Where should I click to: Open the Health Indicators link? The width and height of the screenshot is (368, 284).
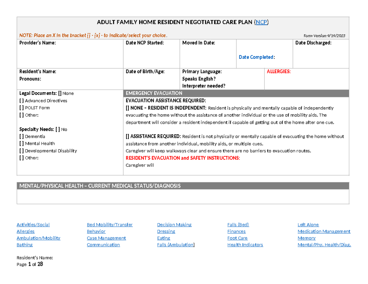coord(245,245)
